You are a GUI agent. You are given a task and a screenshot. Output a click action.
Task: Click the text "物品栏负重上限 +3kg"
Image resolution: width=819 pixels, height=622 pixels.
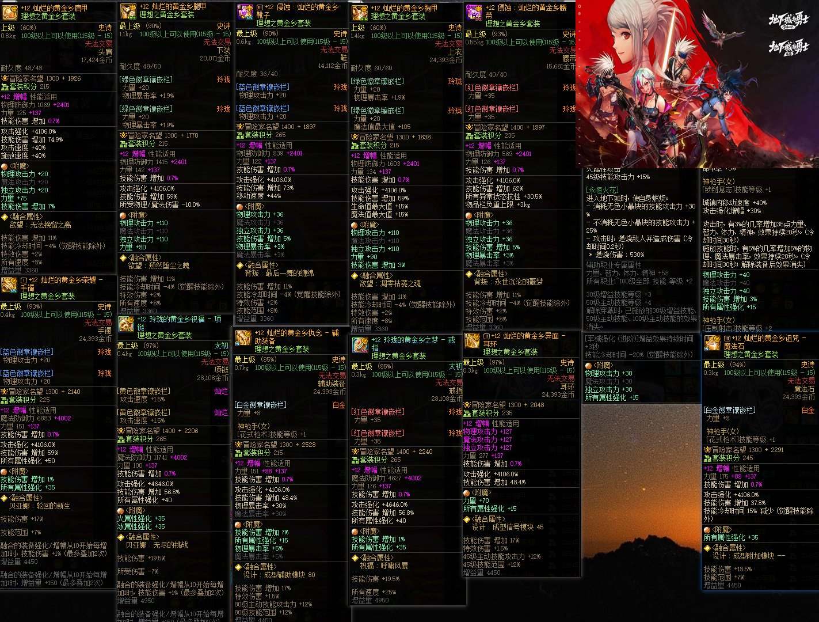point(498,204)
